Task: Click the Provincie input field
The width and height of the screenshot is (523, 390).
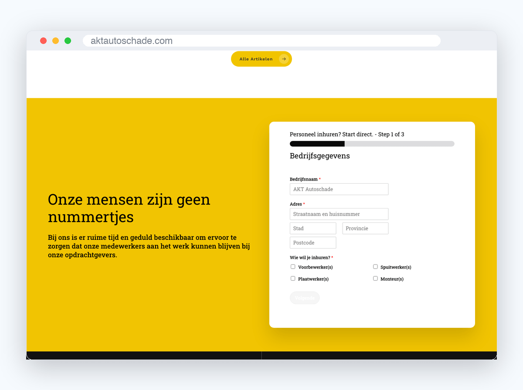Action: 365,228
